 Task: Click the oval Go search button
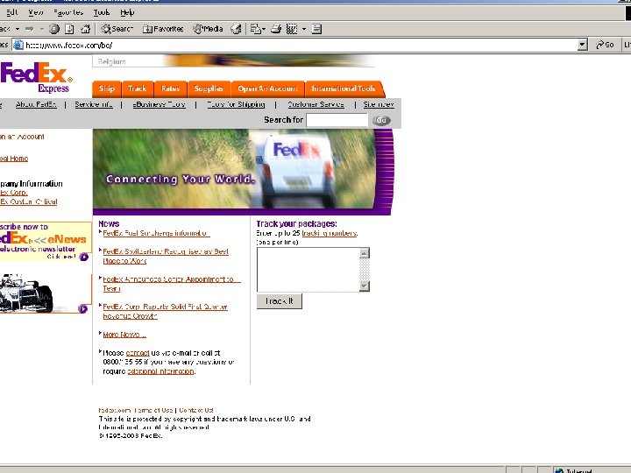tap(381, 120)
